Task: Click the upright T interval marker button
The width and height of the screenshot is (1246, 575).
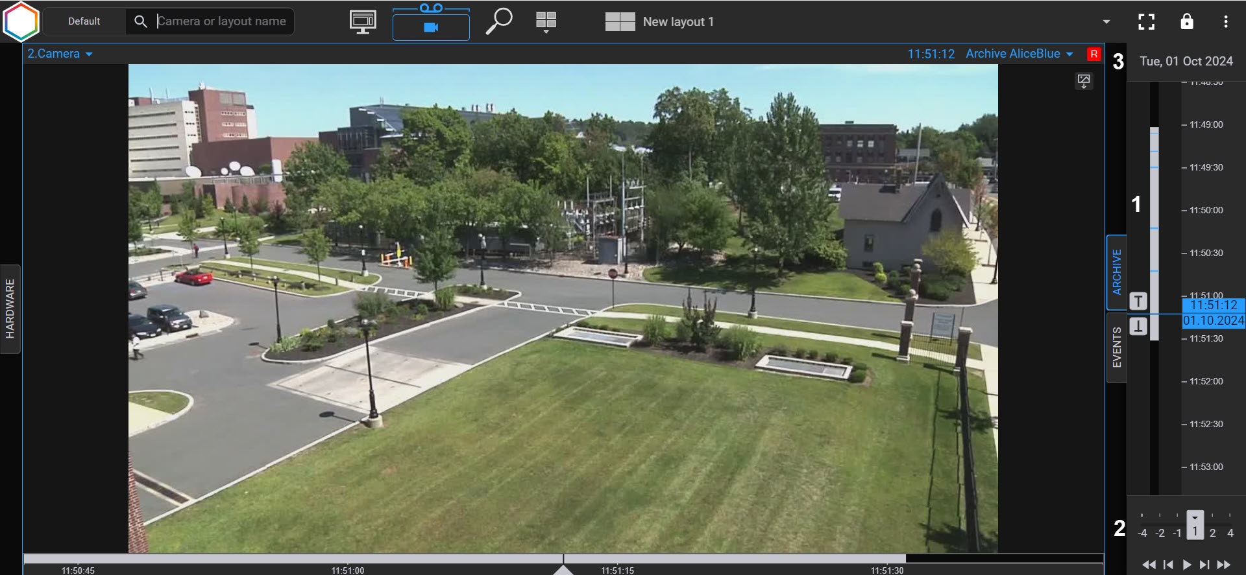Action: [x=1138, y=301]
